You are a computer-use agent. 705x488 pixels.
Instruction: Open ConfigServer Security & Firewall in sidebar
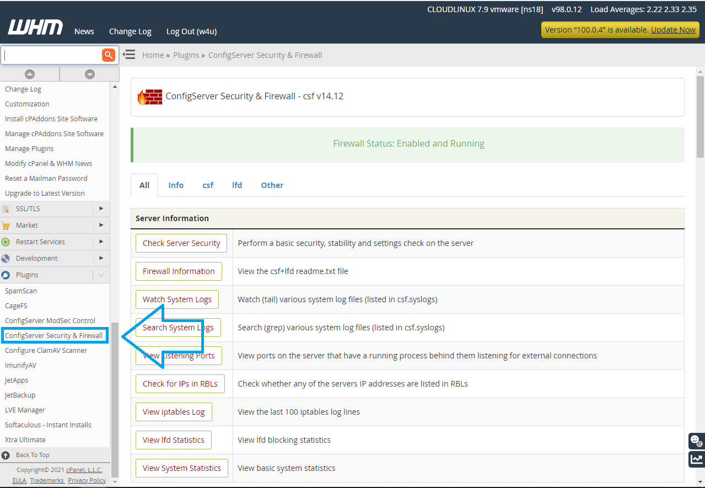(x=54, y=335)
